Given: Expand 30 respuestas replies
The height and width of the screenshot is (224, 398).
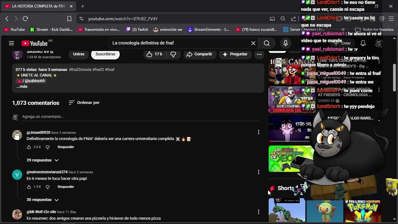Looking at the screenshot, I should (43, 200).
